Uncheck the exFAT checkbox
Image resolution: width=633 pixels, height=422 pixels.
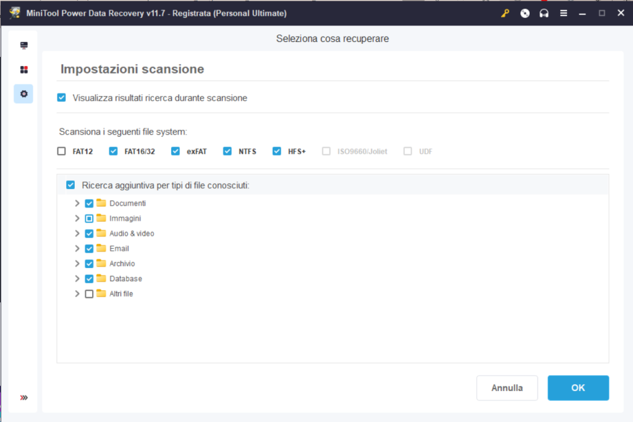coord(175,151)
